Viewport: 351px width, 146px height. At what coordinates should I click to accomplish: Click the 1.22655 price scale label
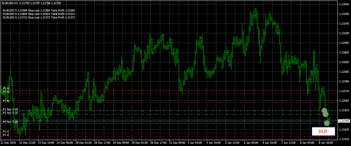344,62
